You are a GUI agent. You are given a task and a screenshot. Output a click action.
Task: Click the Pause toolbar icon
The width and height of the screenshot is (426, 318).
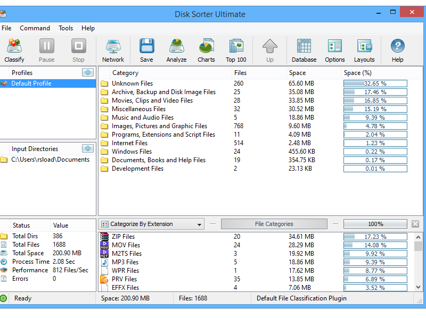click(47, 46)
